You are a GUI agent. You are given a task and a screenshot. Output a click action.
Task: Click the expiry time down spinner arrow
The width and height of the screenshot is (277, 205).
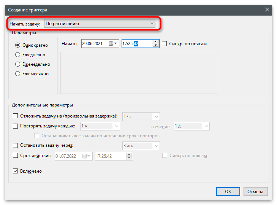(x=129, y=158)
